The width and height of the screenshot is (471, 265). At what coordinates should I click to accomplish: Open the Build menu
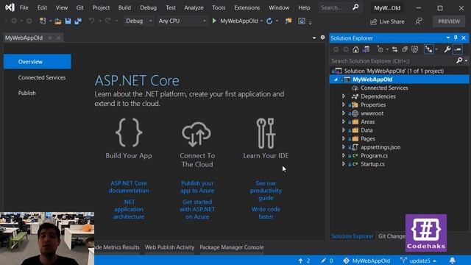(124, 7)
